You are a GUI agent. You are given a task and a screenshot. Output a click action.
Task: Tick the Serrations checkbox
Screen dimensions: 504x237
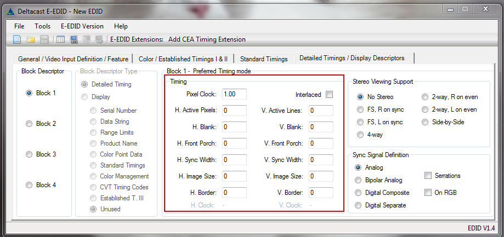click(x=428, y=176)
